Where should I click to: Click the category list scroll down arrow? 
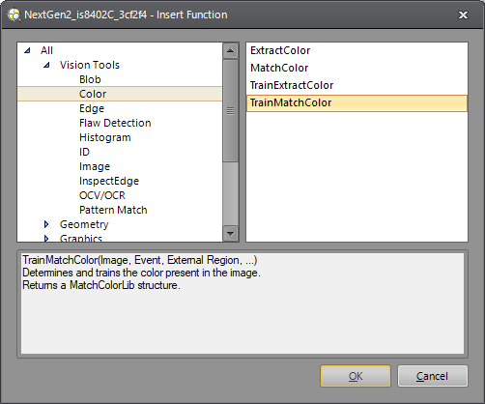click(x=230, y=233)
